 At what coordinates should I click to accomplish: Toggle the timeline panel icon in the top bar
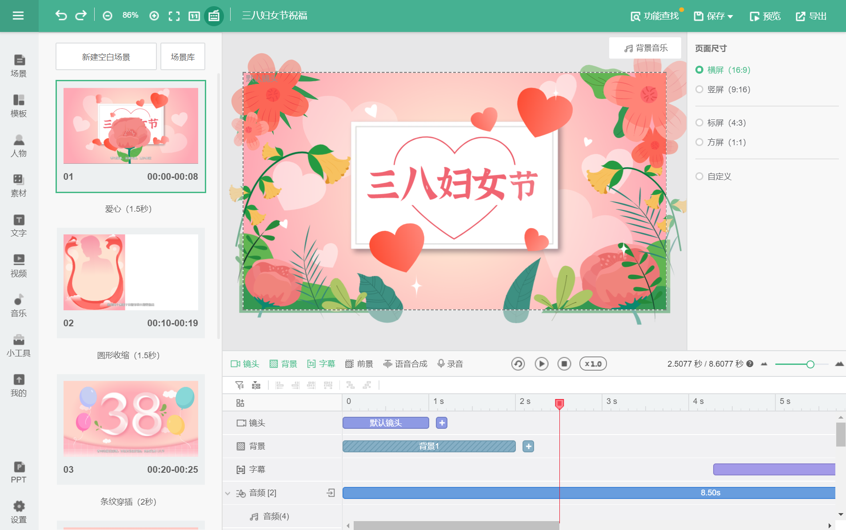click(x=214, y=16)
